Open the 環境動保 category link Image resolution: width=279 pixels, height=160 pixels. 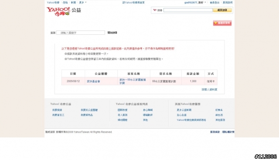148,115
